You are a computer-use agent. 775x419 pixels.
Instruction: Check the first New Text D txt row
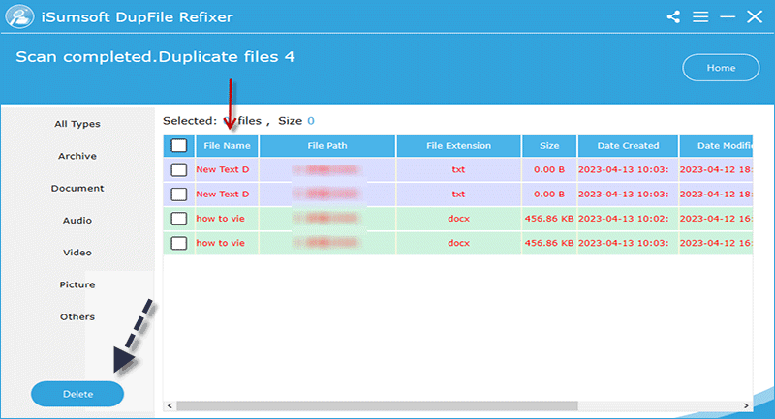[x=179, y=169]
